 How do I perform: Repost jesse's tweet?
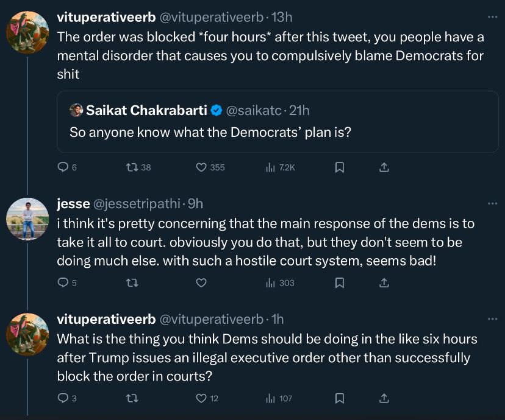(x=130, y=282)
